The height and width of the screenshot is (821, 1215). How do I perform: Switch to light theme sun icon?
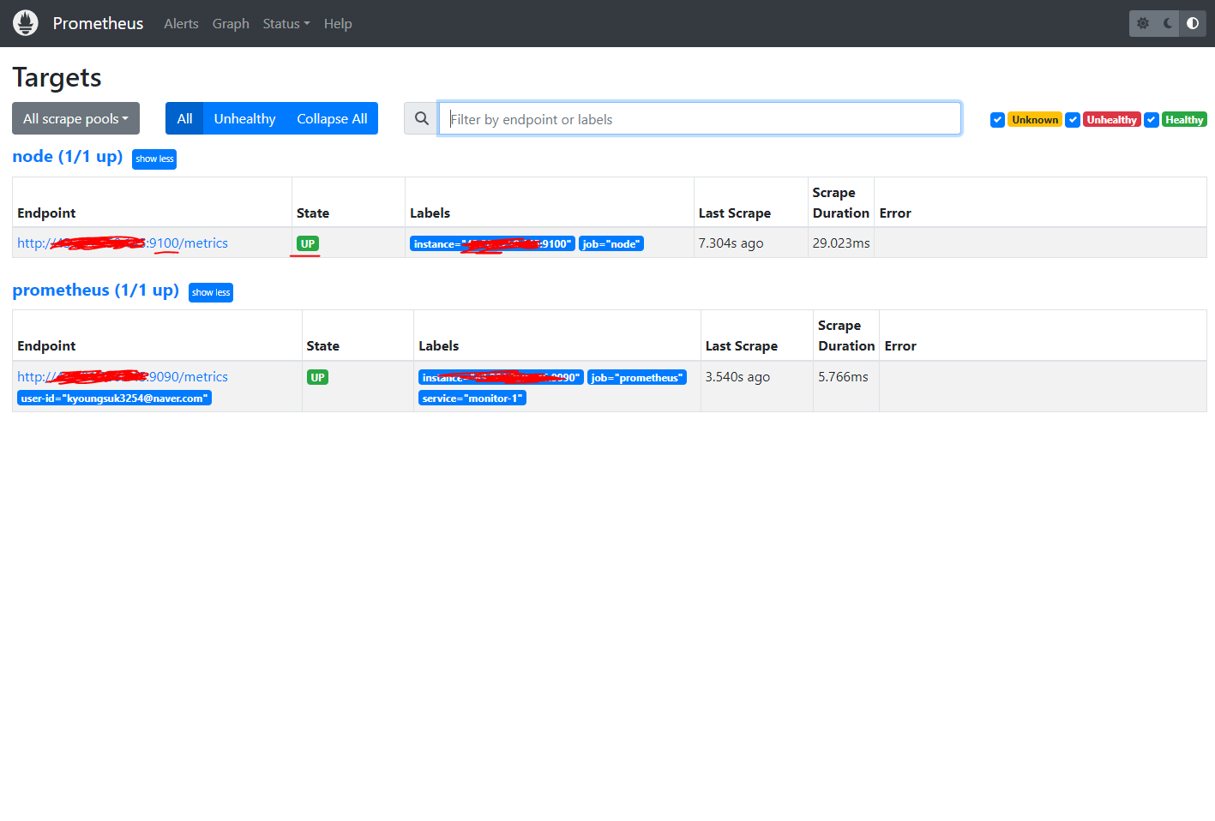(1143, 23)
